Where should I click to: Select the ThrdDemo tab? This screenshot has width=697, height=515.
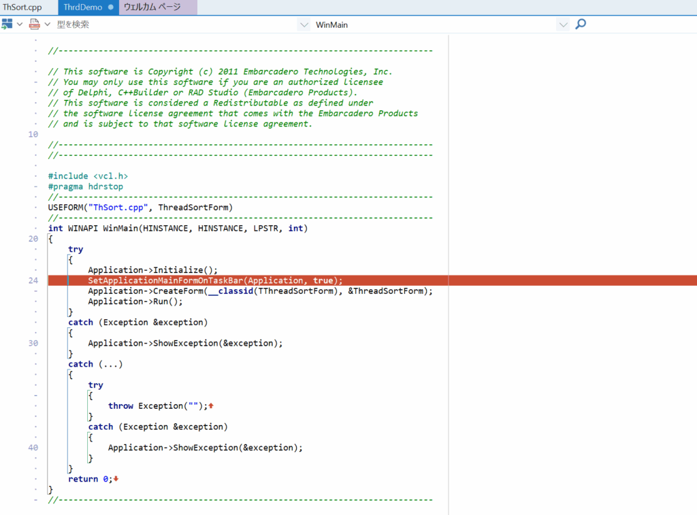pos(83,7)
